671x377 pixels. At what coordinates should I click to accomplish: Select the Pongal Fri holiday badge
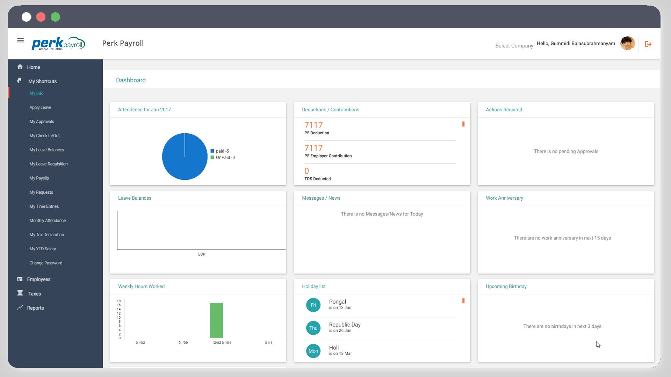(x=313, y=305)
